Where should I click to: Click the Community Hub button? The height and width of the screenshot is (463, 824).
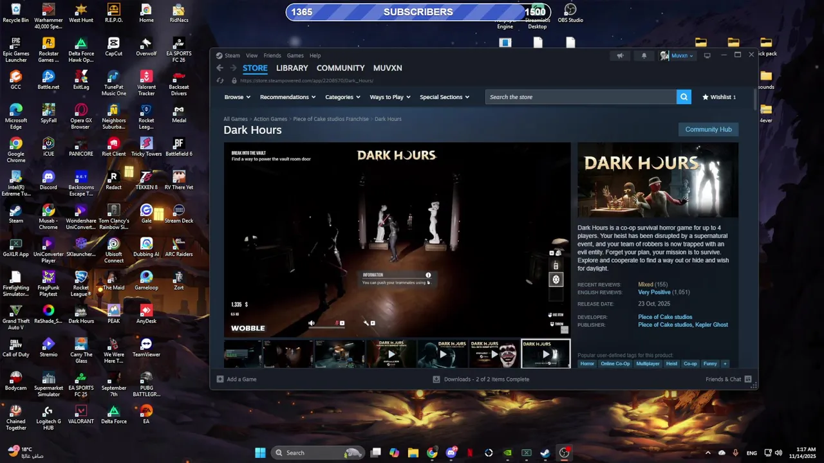coord(708,129)
